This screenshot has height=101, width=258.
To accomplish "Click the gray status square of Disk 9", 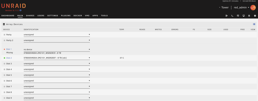I will 4,98.
